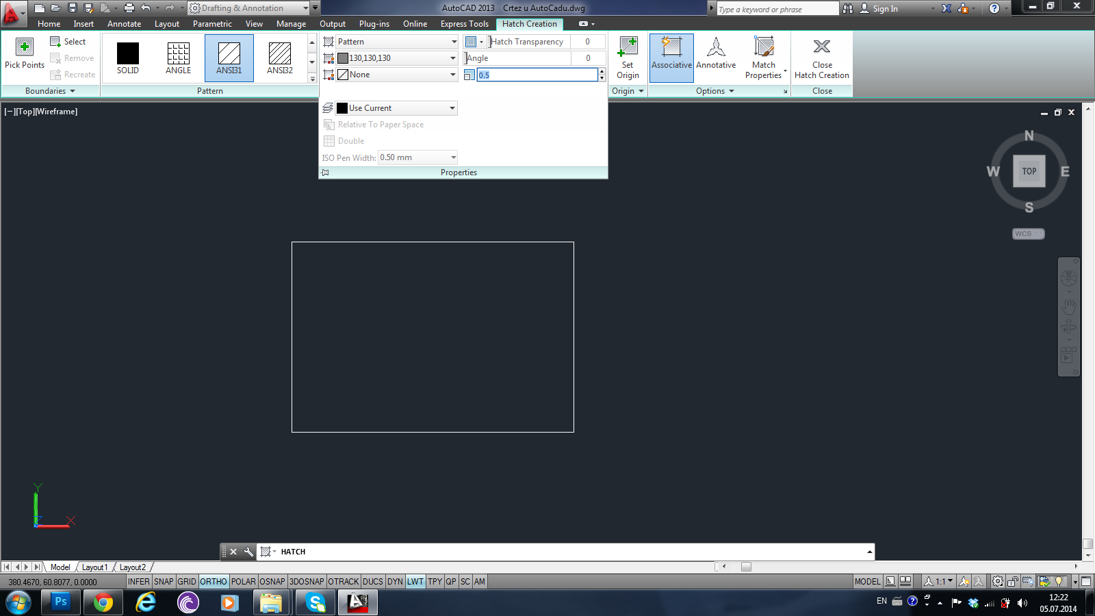Open the Annotate ribbon tab
Viewport: 1095px width, 616px height.
pyautogui.click(x=124, y=24)
